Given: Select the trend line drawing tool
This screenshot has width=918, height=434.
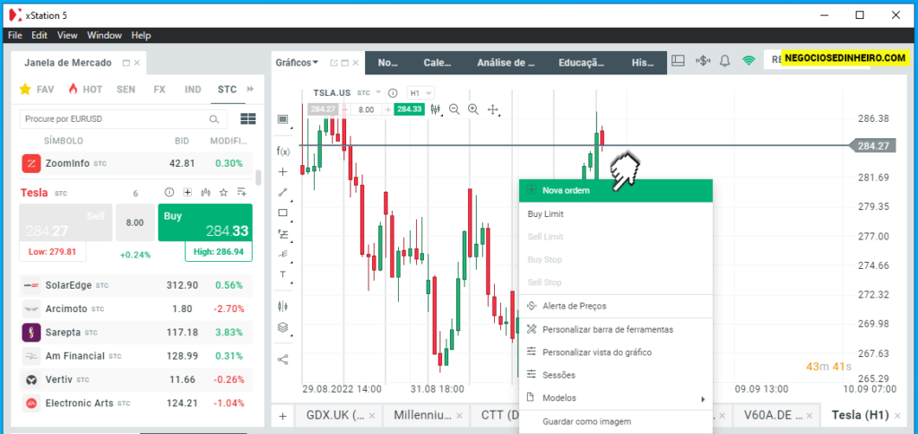Looking at the screenshot, I should coord(282,192).
